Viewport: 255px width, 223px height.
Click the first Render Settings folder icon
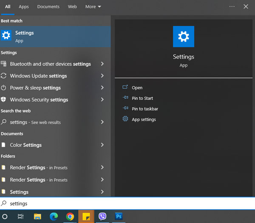[x=3, y=167]
